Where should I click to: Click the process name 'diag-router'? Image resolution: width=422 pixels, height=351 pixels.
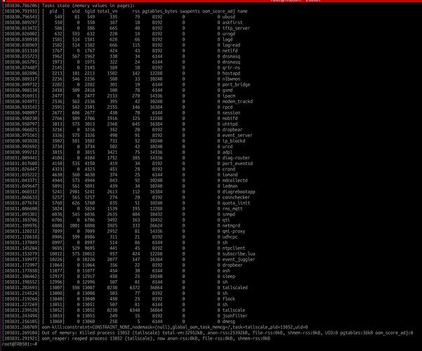click(236, 158)
